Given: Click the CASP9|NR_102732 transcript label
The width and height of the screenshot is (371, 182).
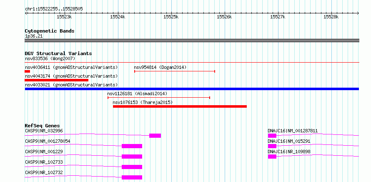Looking at the screenshot, I should [44, 172].
